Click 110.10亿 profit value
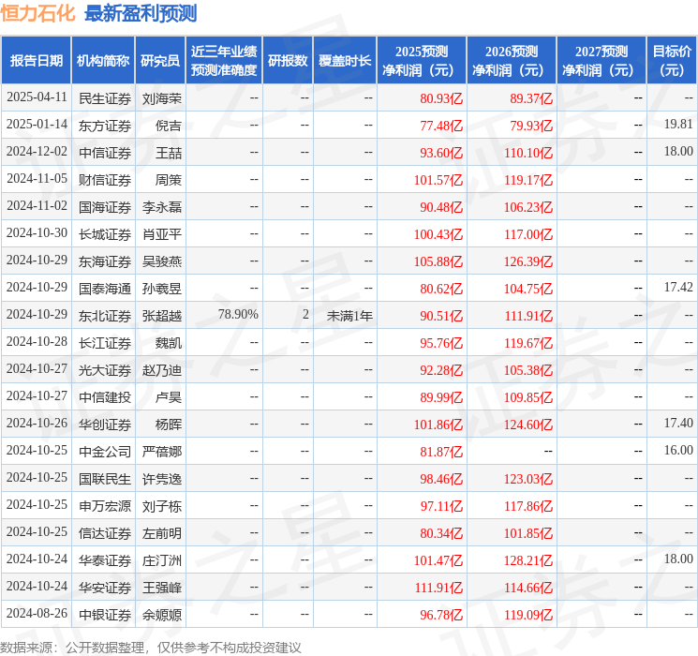Screen dimensions: 698x656 (528, 153)
